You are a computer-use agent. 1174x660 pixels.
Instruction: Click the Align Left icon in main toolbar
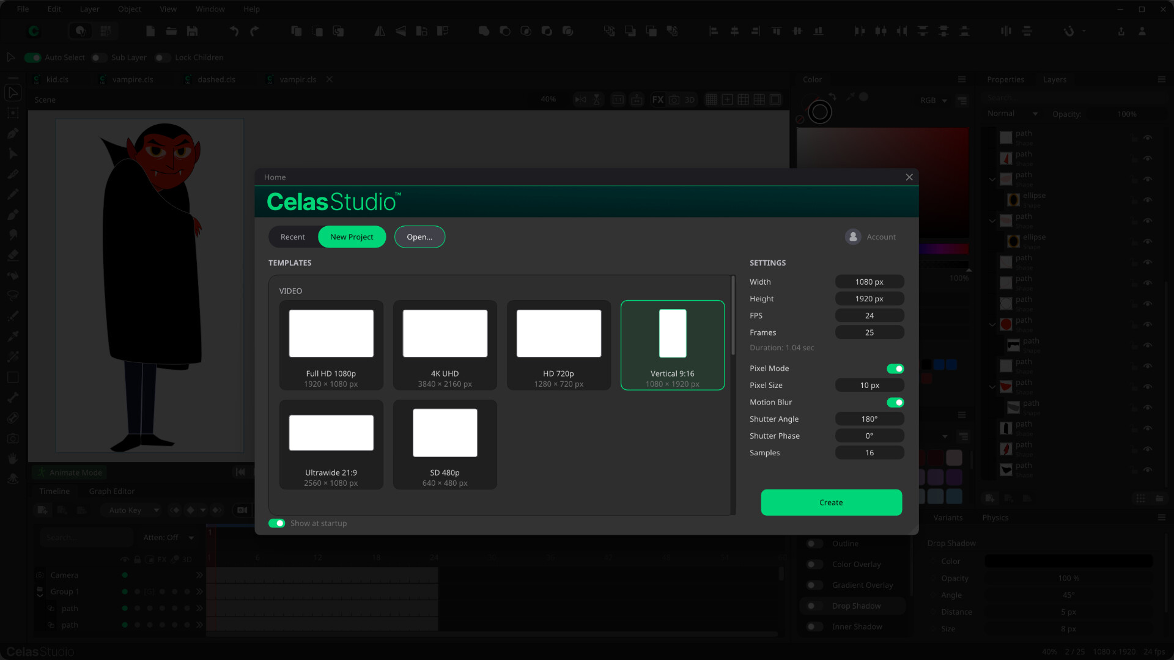click(714, 31)
